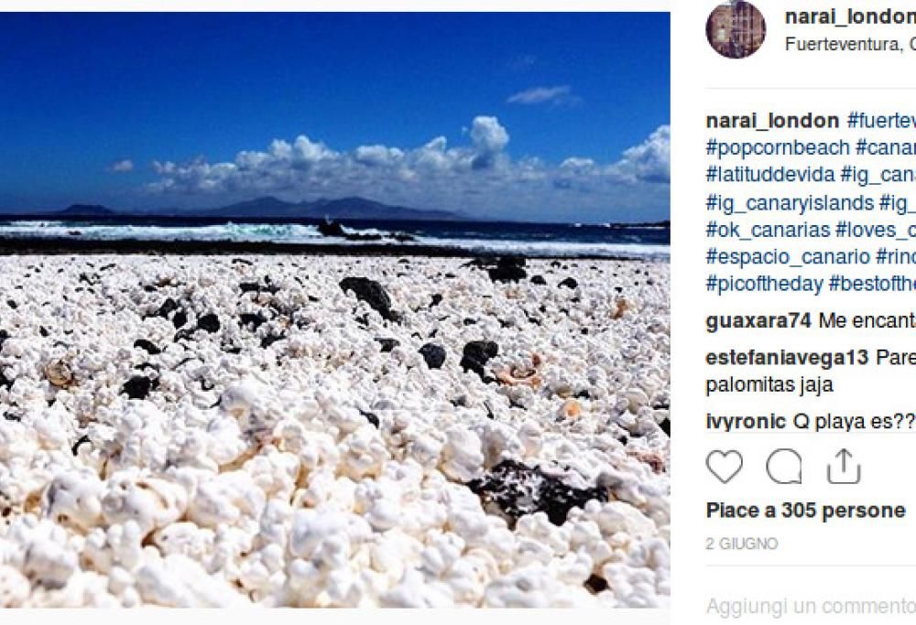Click the narai_london caption author name
The height and width of the screenshot is (625, 916).
point(772,121)
